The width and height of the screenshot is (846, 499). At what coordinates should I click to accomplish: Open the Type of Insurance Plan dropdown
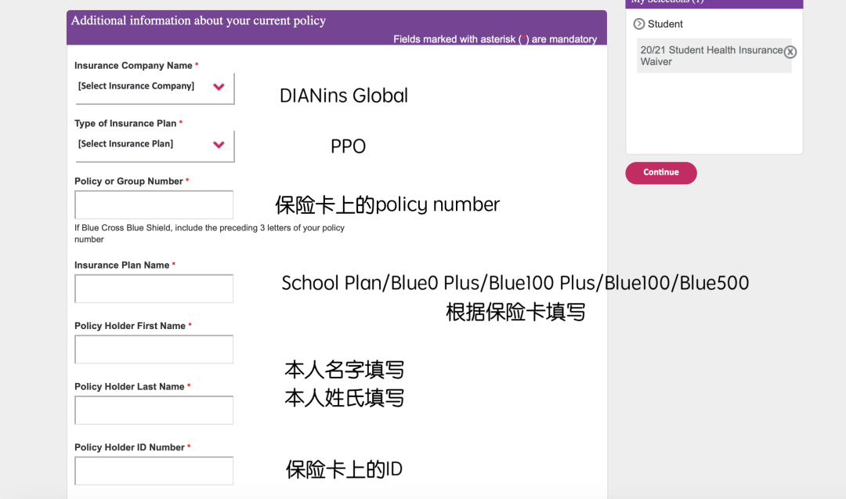(155, 146)
